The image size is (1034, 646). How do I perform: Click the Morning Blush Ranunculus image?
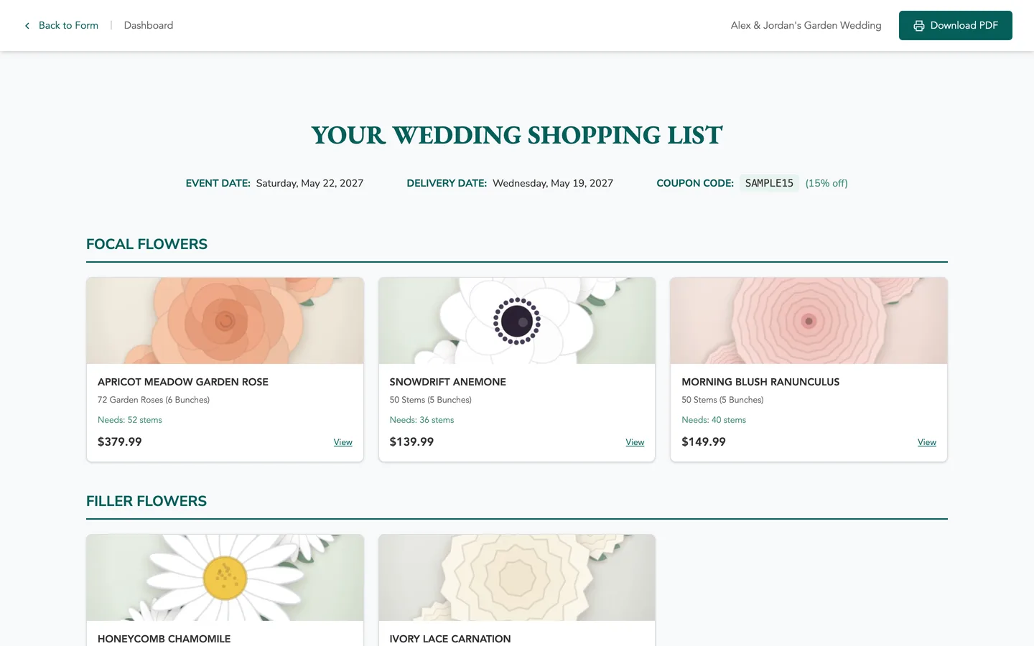(x=809, y=321)
